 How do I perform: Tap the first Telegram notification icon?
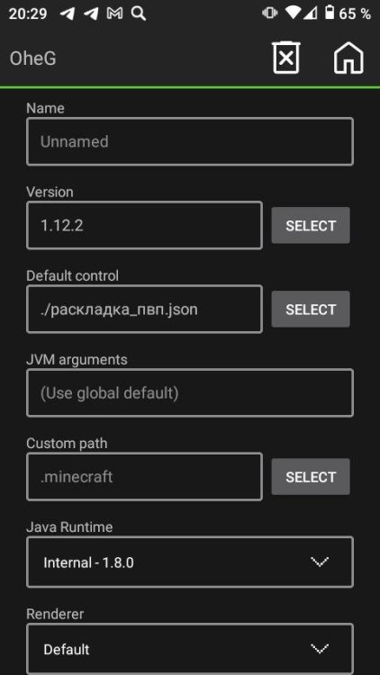[x=68, y=13]
